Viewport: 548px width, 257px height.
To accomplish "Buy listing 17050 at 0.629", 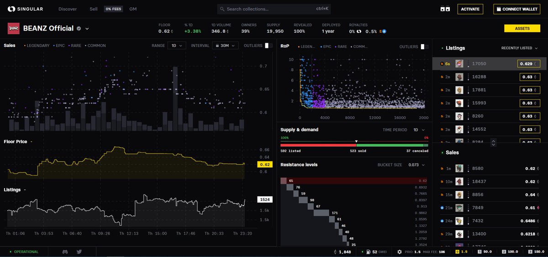I will 529,64.
